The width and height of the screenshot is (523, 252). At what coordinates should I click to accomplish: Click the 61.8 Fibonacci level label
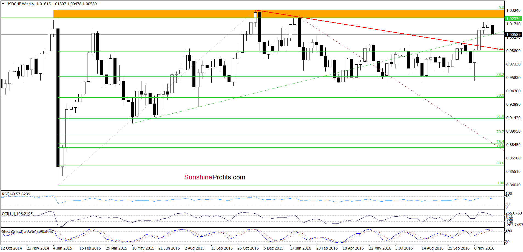pyautogui.click(x=500, y=116)
